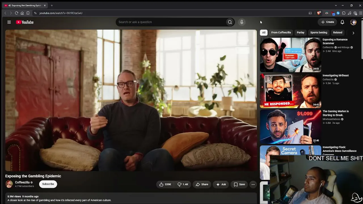Screen dimensions: 363x204
Task: Open a new browser tab
Action: (x=52, y=5)
